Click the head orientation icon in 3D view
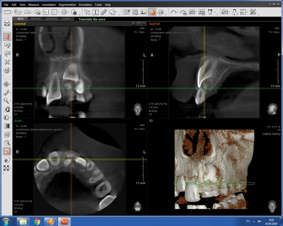The image size is (283, 226). 272,204
